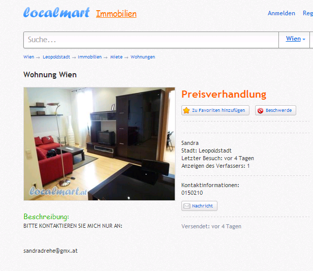Open the Wohnungen breadcrumb
The width and height of the screenshot is (313, 271).
143,57
